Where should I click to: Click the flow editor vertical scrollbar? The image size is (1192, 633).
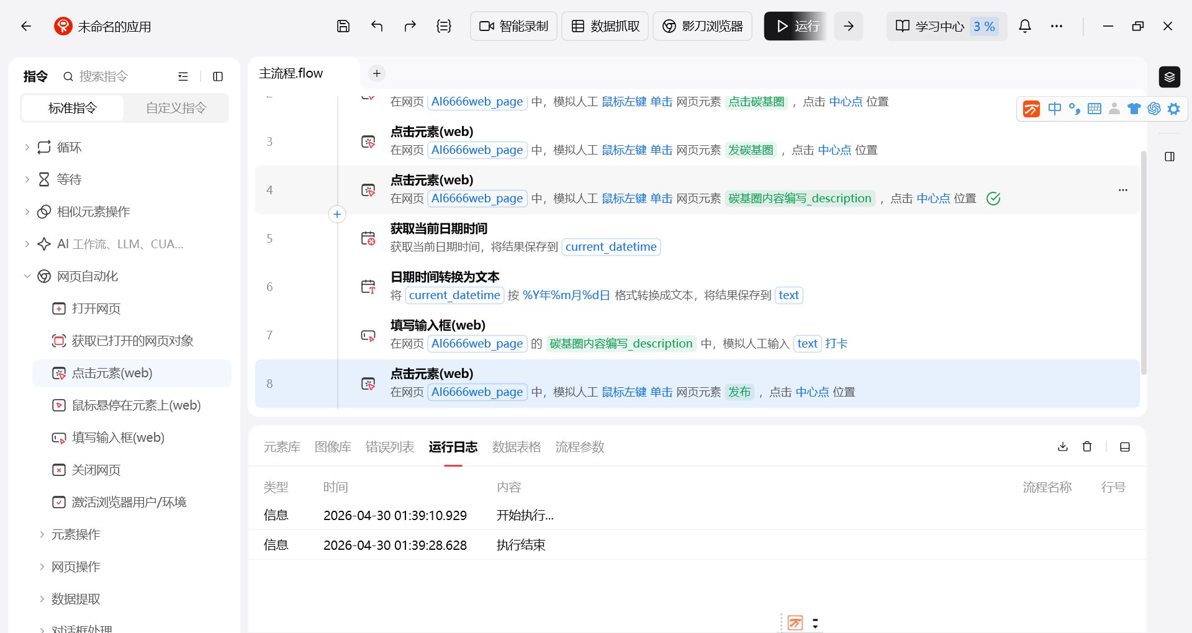click(1144, 261)
